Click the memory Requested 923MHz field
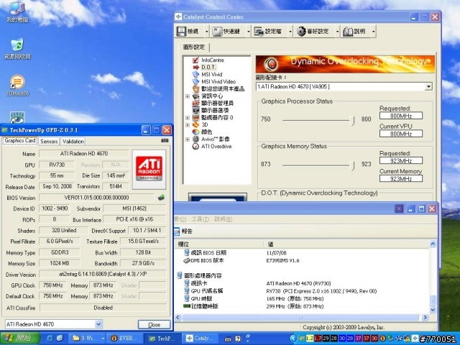This screenshot has height=345, width=460. point(401,160)
